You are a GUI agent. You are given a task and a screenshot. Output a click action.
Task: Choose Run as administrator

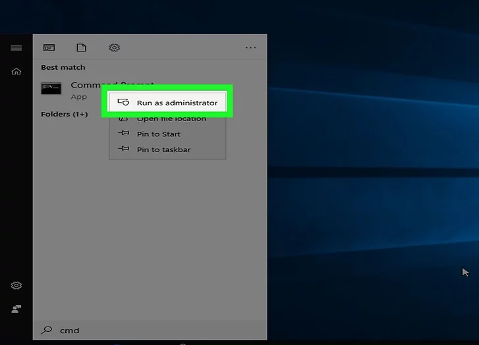pos(177,103)
